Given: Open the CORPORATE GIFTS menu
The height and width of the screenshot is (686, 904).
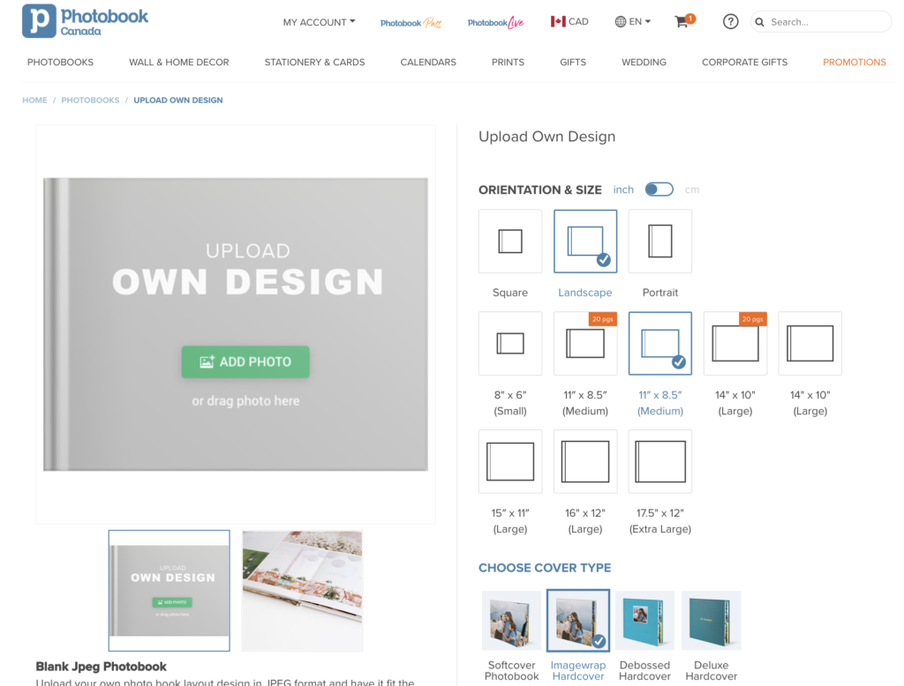Looking at the screenshot, I should (x=744, y=63).
